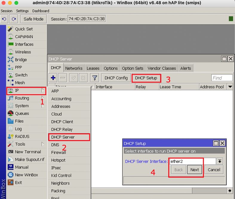Screen dimensions: 235x199
Task: Open the PPP sidebar entry
Action: click(27, 67)
